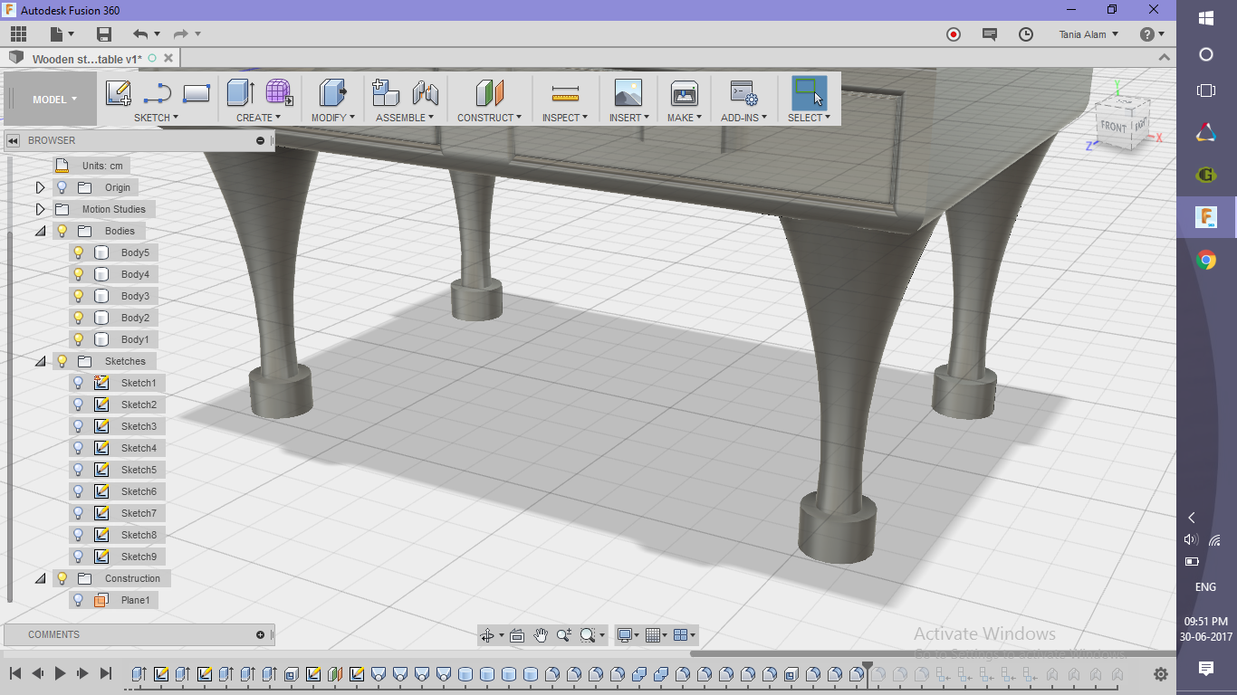Select the Joint assemble icon
Image resolution: width=1237 pixels, height=695 pixels.
(x=426, y=93)
